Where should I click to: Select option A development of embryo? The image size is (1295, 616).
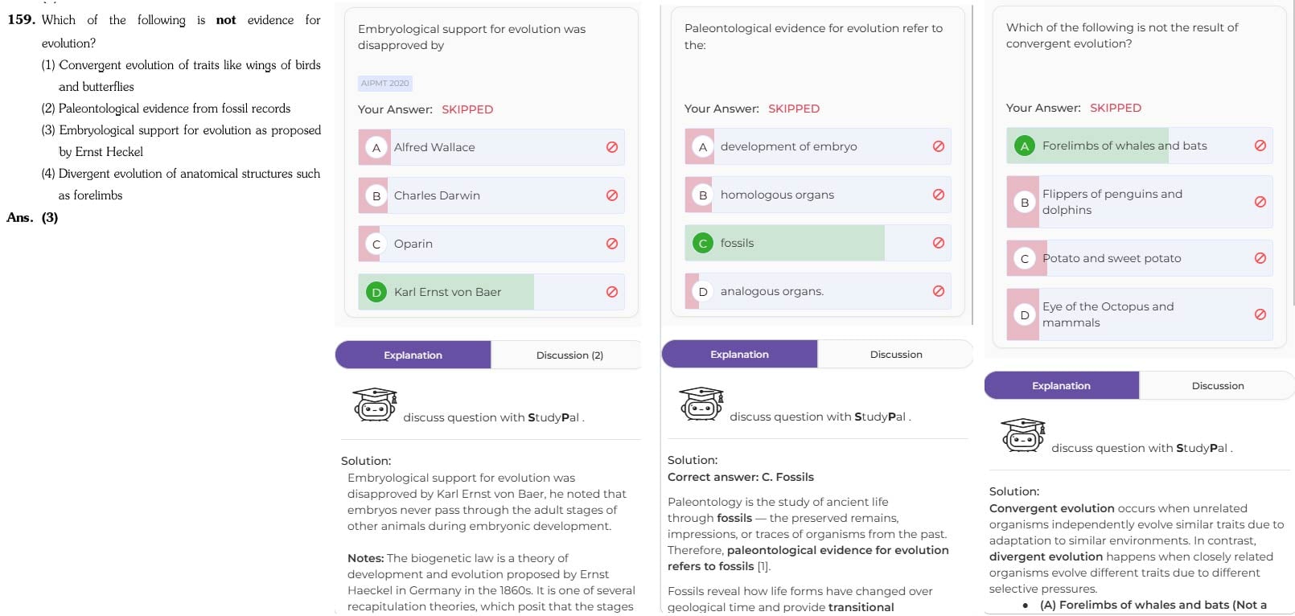[818, 146]
